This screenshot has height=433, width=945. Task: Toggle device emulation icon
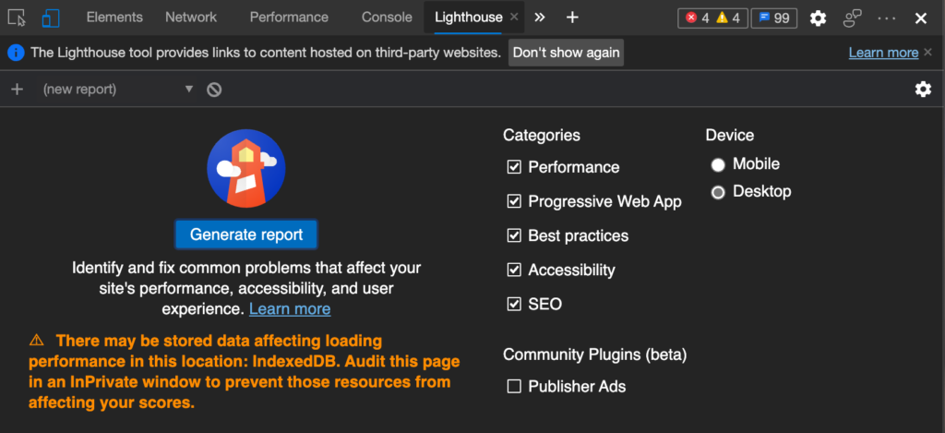coord(51,18)
